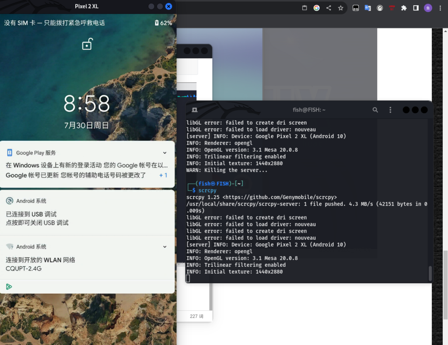Tap the unlock padlock icon on the phone
448x345 pixels.
pyautogui.click(x=87, y=44)
